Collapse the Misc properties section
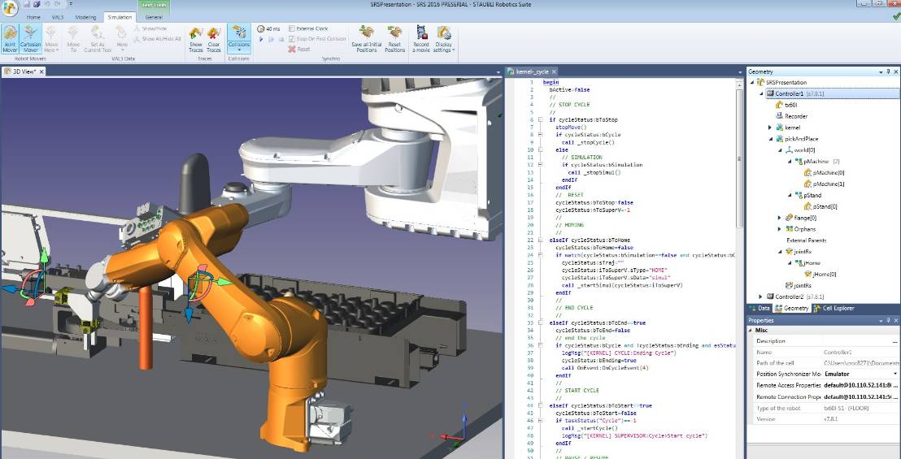The image size is (901, 459). (x=751, y=331)
